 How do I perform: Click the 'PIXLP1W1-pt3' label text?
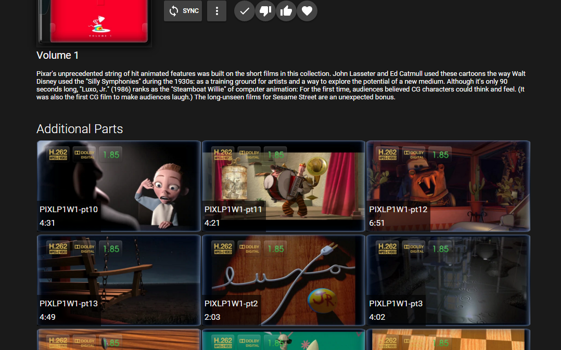(396, 304)
